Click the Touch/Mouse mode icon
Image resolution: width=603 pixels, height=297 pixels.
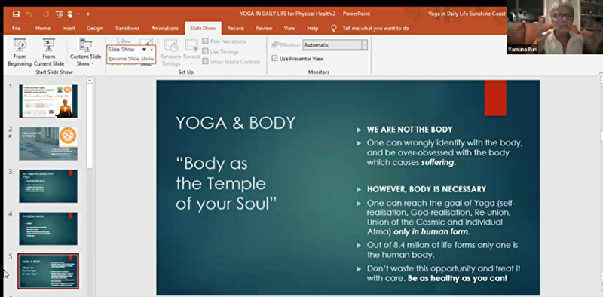pyautogui.click(x=70, y=14)
